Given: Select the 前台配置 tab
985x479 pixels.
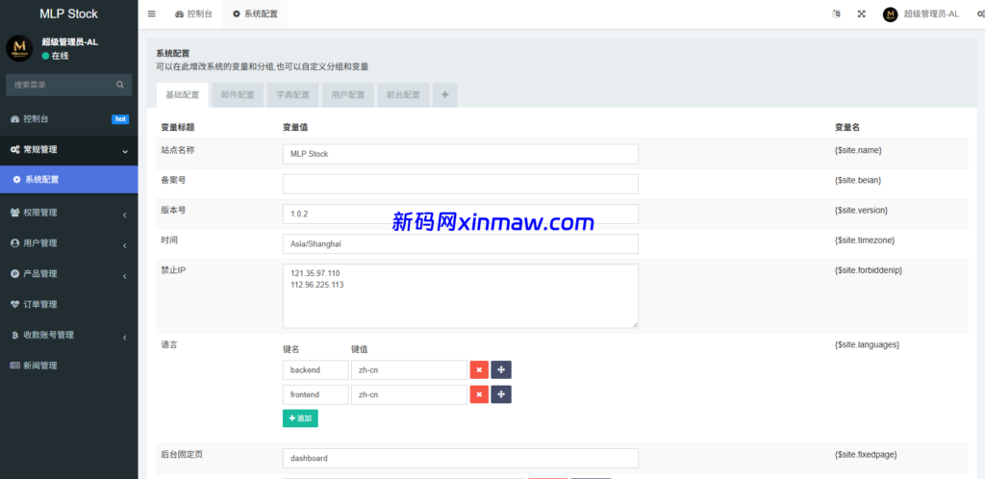Looking at the screenshot, I should coord(403,95).
